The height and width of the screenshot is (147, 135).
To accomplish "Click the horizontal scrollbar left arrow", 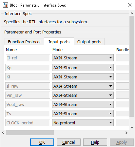I will tap(3, 133).
